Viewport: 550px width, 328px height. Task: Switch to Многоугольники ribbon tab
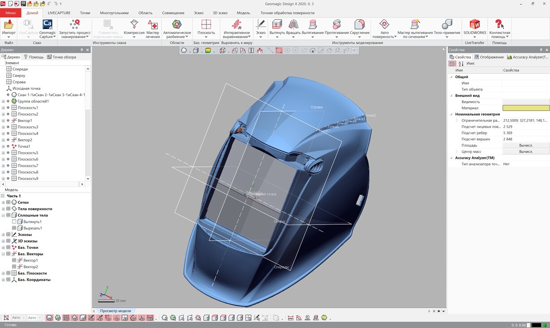point(114,13)
